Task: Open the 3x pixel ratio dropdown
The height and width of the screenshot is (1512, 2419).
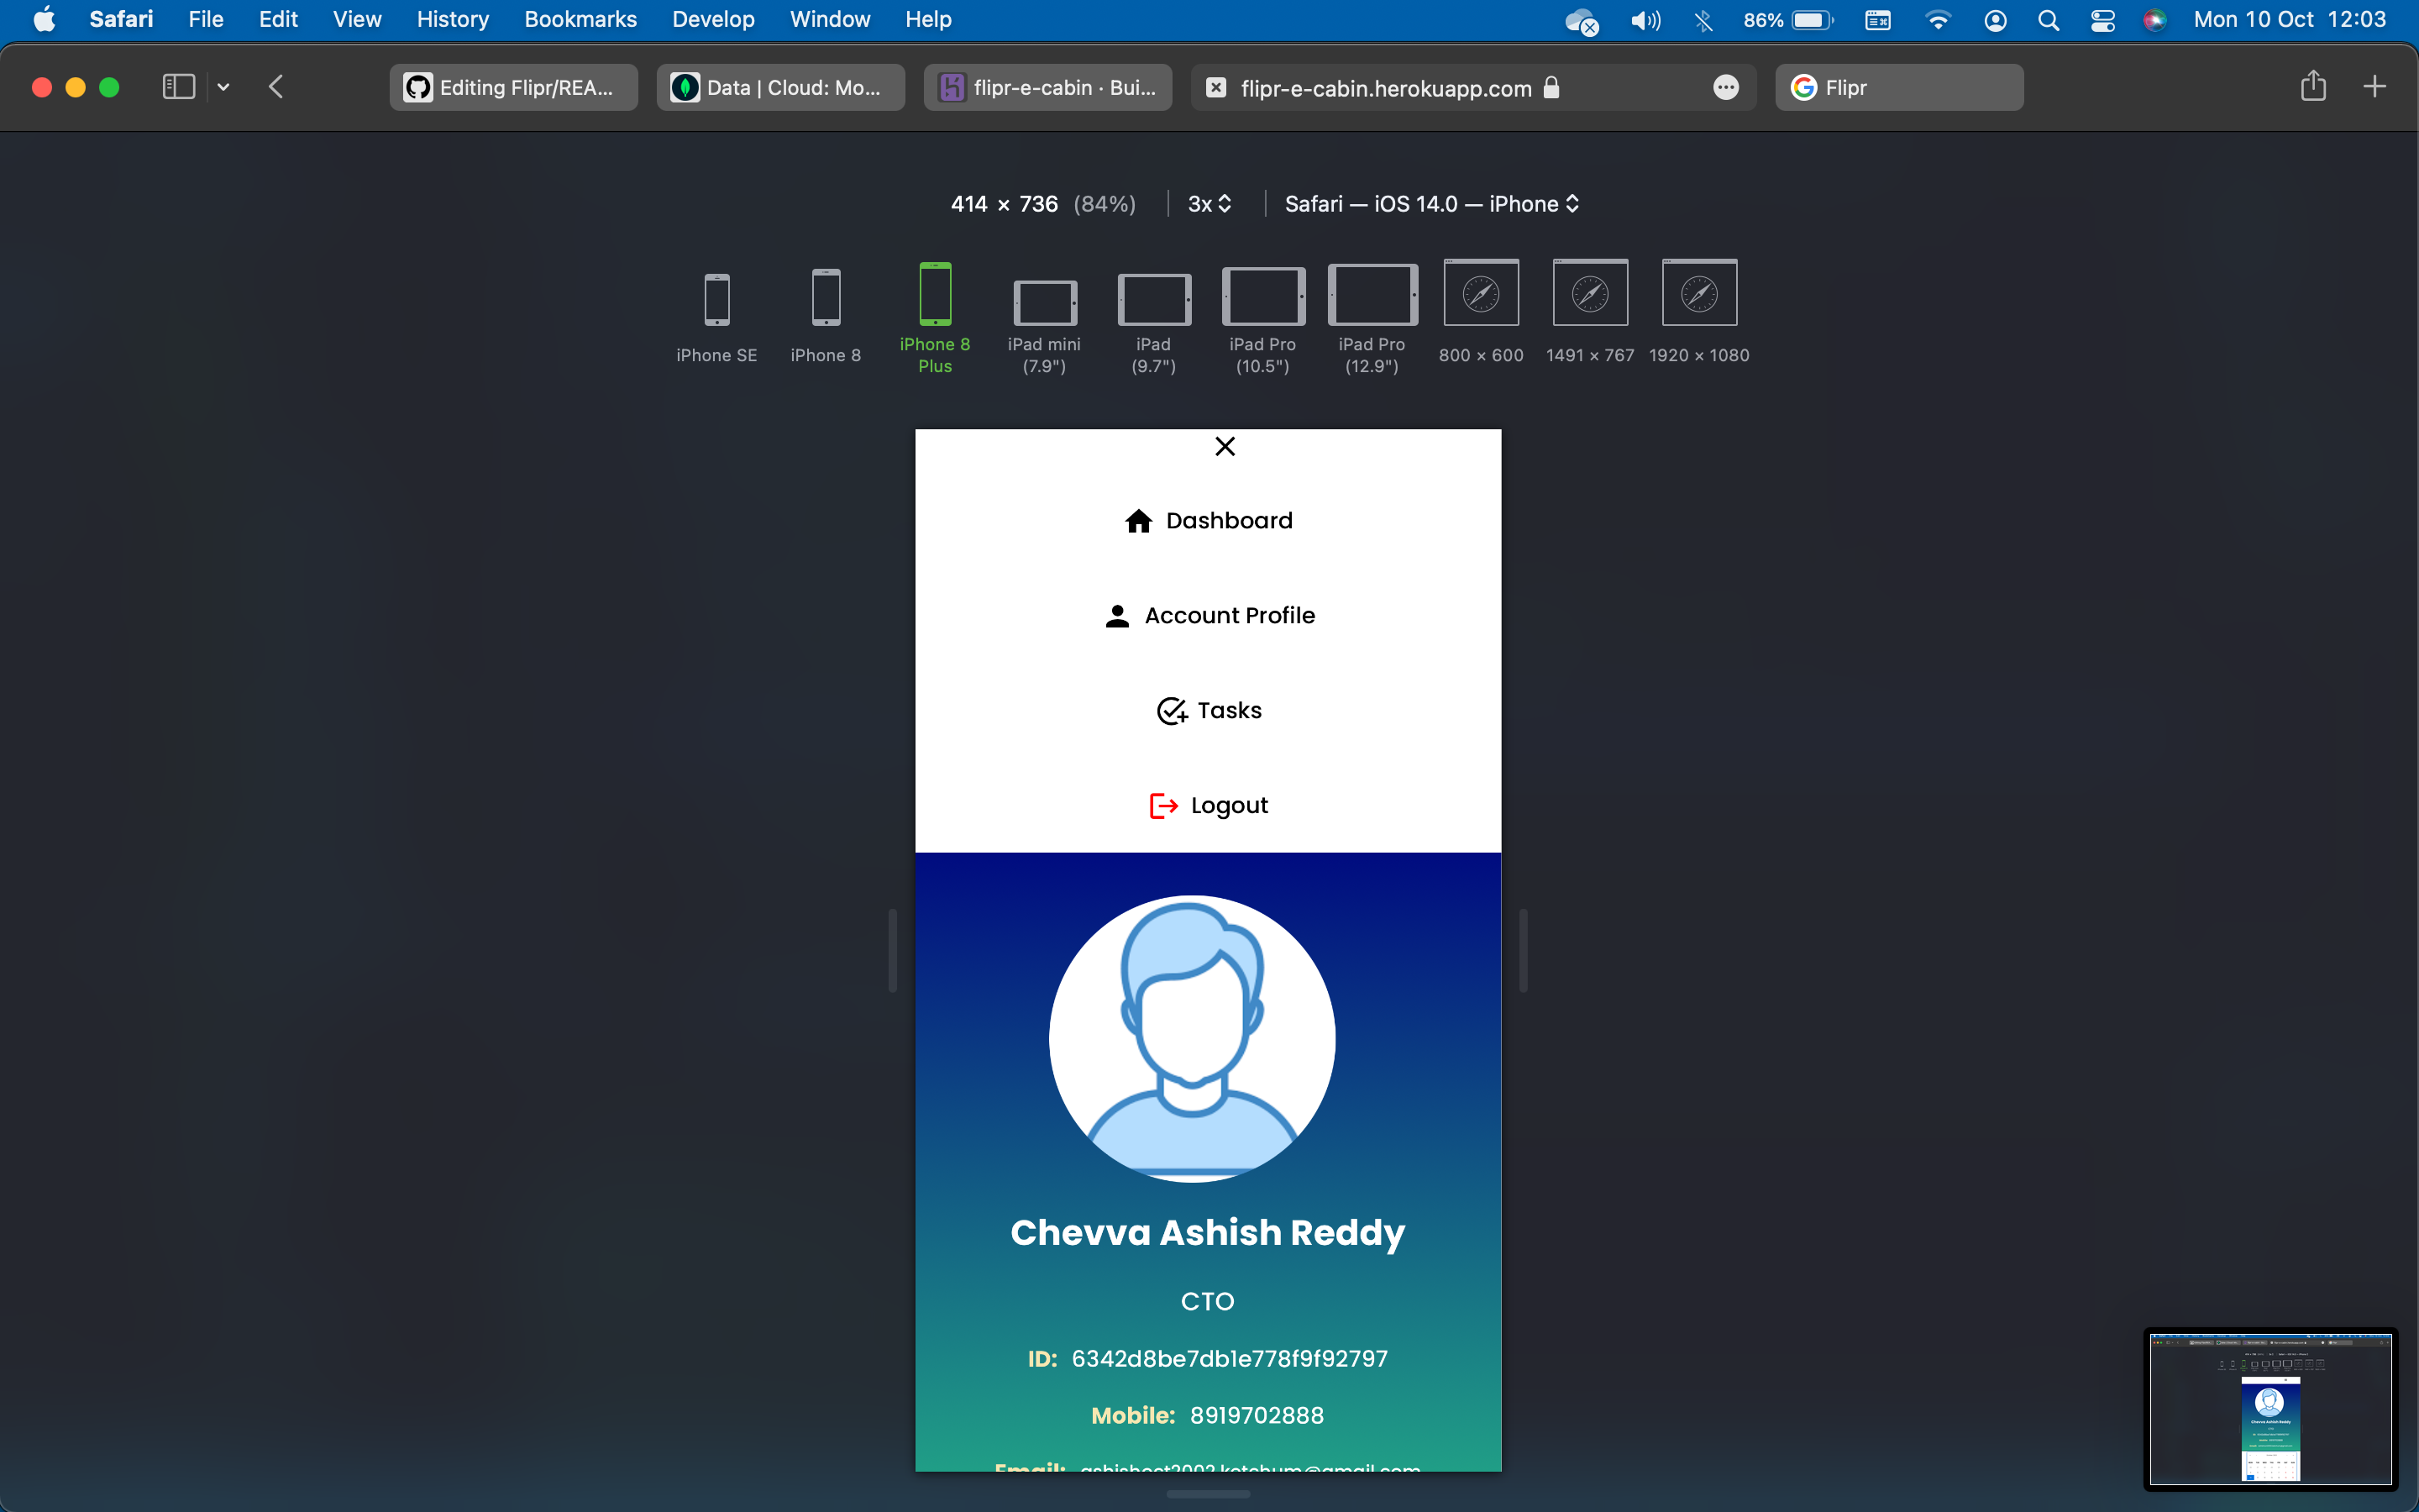Action: pos(1209,204)
